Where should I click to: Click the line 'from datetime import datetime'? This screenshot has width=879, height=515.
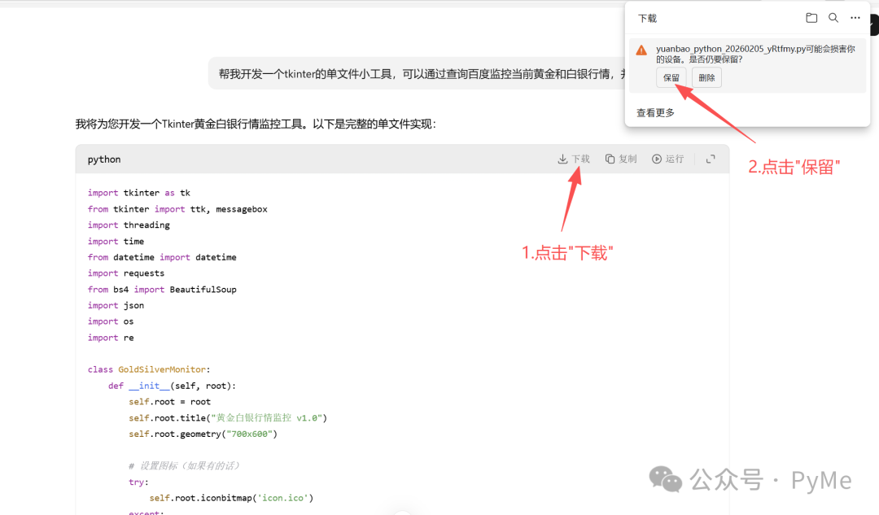click(162, 257)
